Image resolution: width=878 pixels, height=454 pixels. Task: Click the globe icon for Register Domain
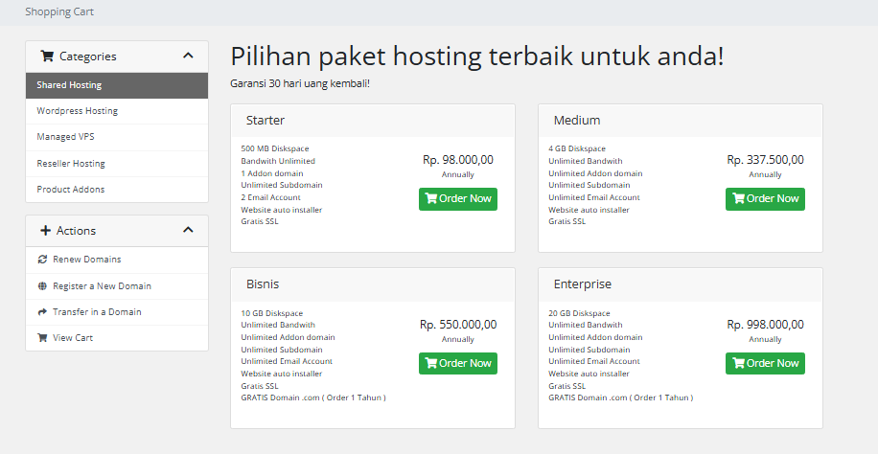pos(42,286)
